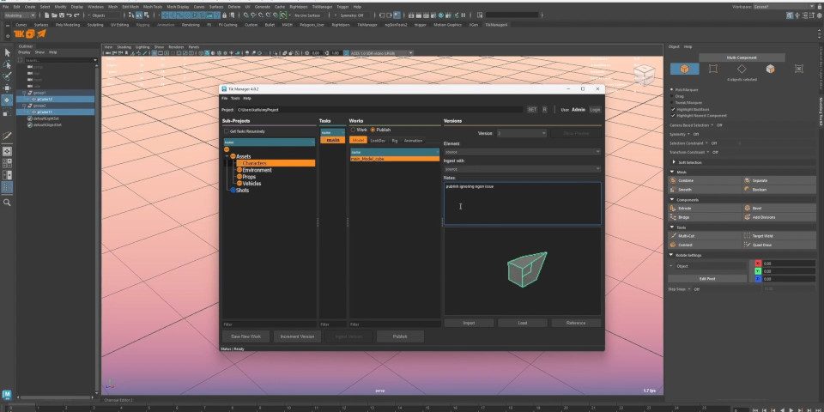Switch to the Rig category tab
824x412 pixels.
click(394, 140)
